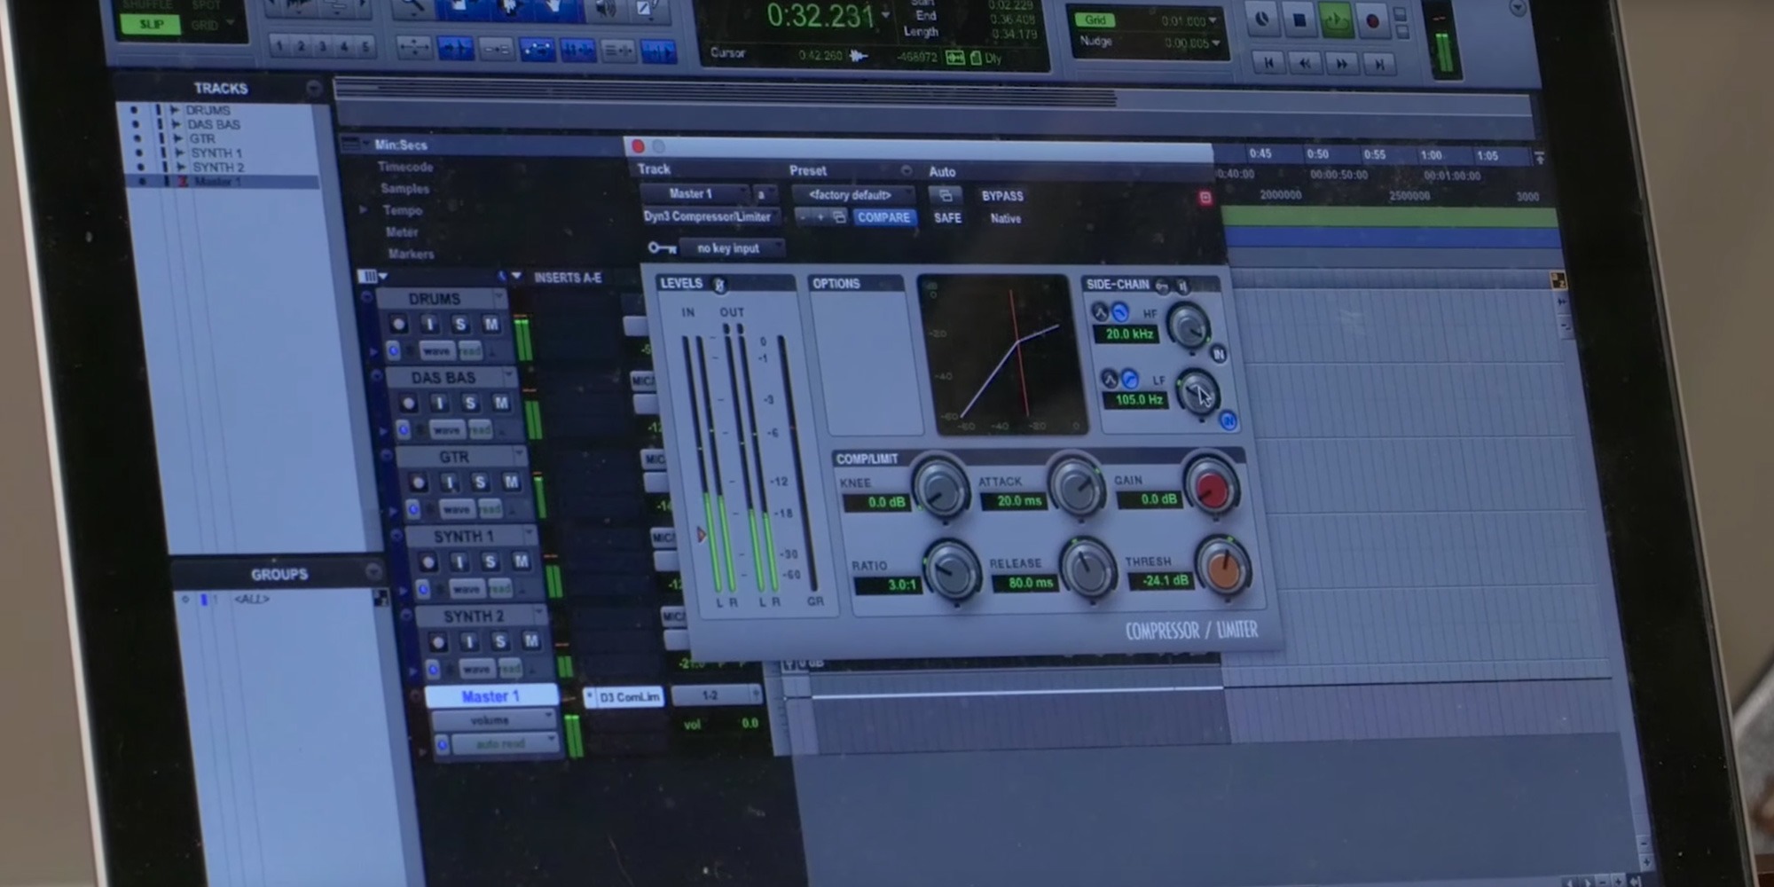
Task: Click previous preset minus button
Action: 803,216
